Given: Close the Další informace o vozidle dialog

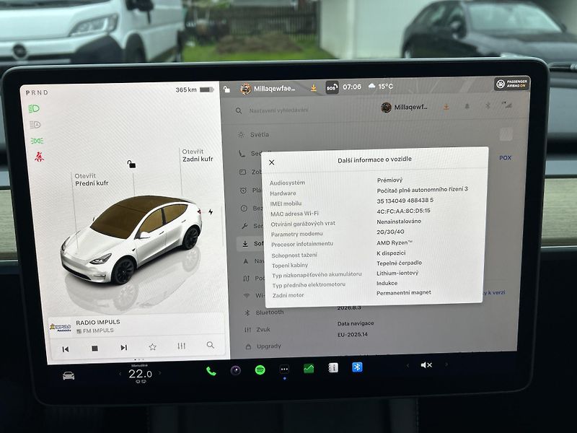Looking at the screenshot, I should tap(272, 162).
